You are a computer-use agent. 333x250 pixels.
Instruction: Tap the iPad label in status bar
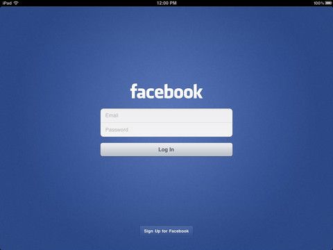pos(7,3)
